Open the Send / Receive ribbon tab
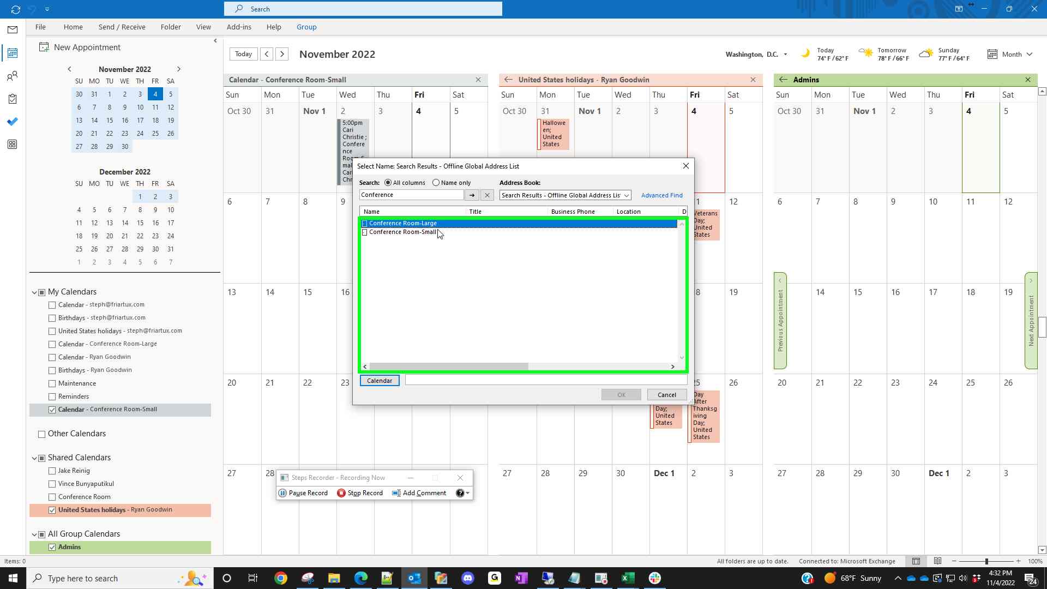This screenshot has height=589, width=1047. click(x=122, y=27)
